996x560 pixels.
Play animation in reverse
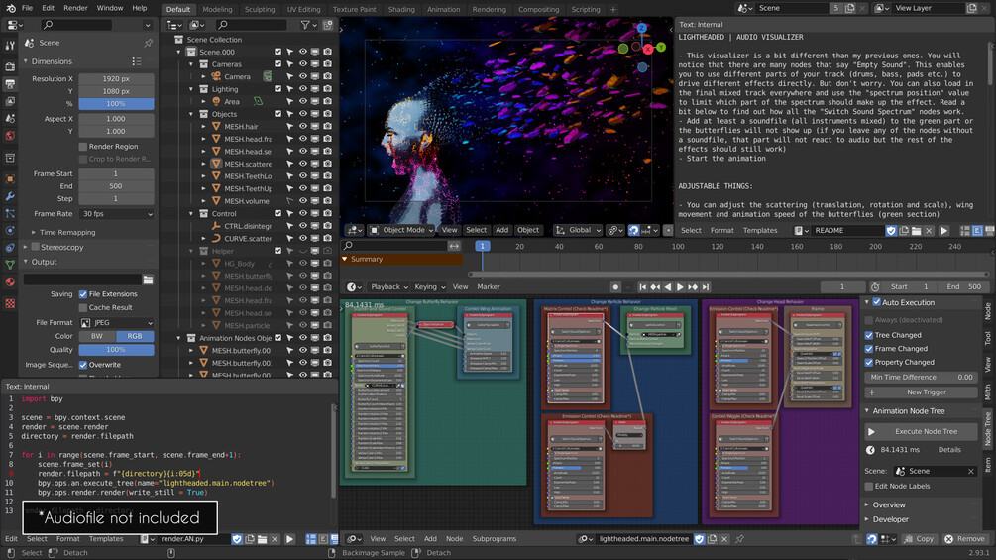click(668, 287)
